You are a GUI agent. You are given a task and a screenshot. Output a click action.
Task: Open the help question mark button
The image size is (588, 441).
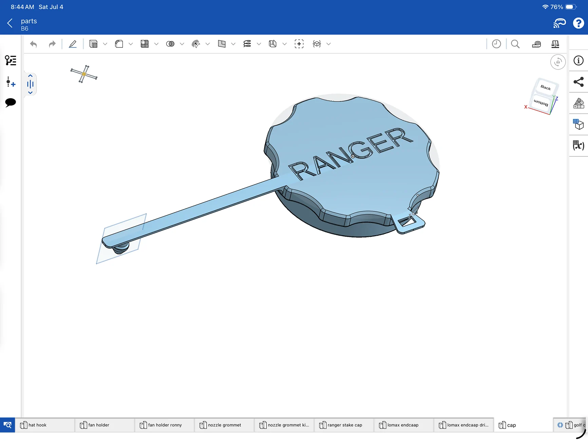pyautogui.click(x=578, y=23)
